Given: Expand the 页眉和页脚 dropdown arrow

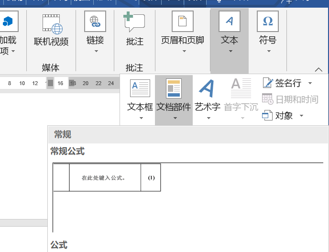Looking at the screenshot, I should point(184,51).
